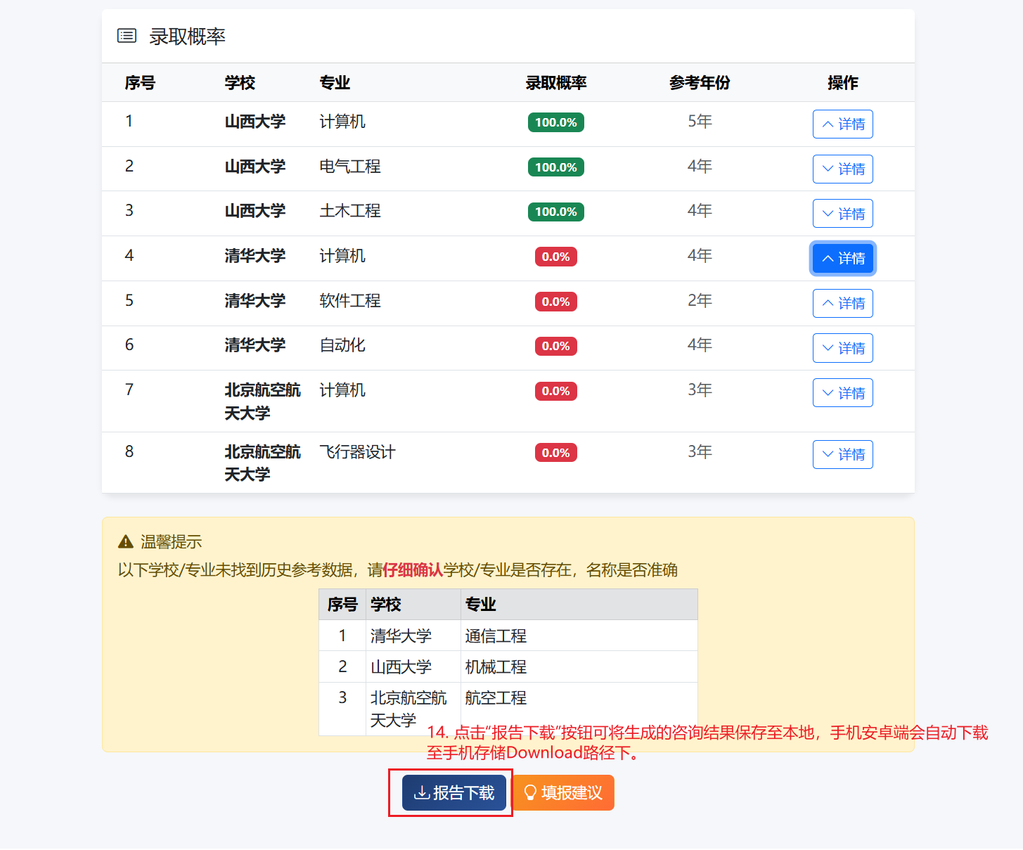The width and height of the screenshot is (1023, 850).
Task: Click the 软件工程 major cell
Action: click(350, 301)
